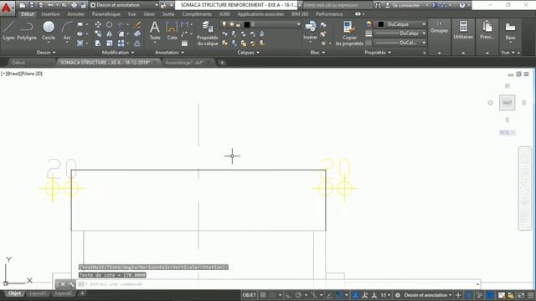The image size is (536, 301).
Task: Toggle the OBJET model space button
Action: point(249,295)
